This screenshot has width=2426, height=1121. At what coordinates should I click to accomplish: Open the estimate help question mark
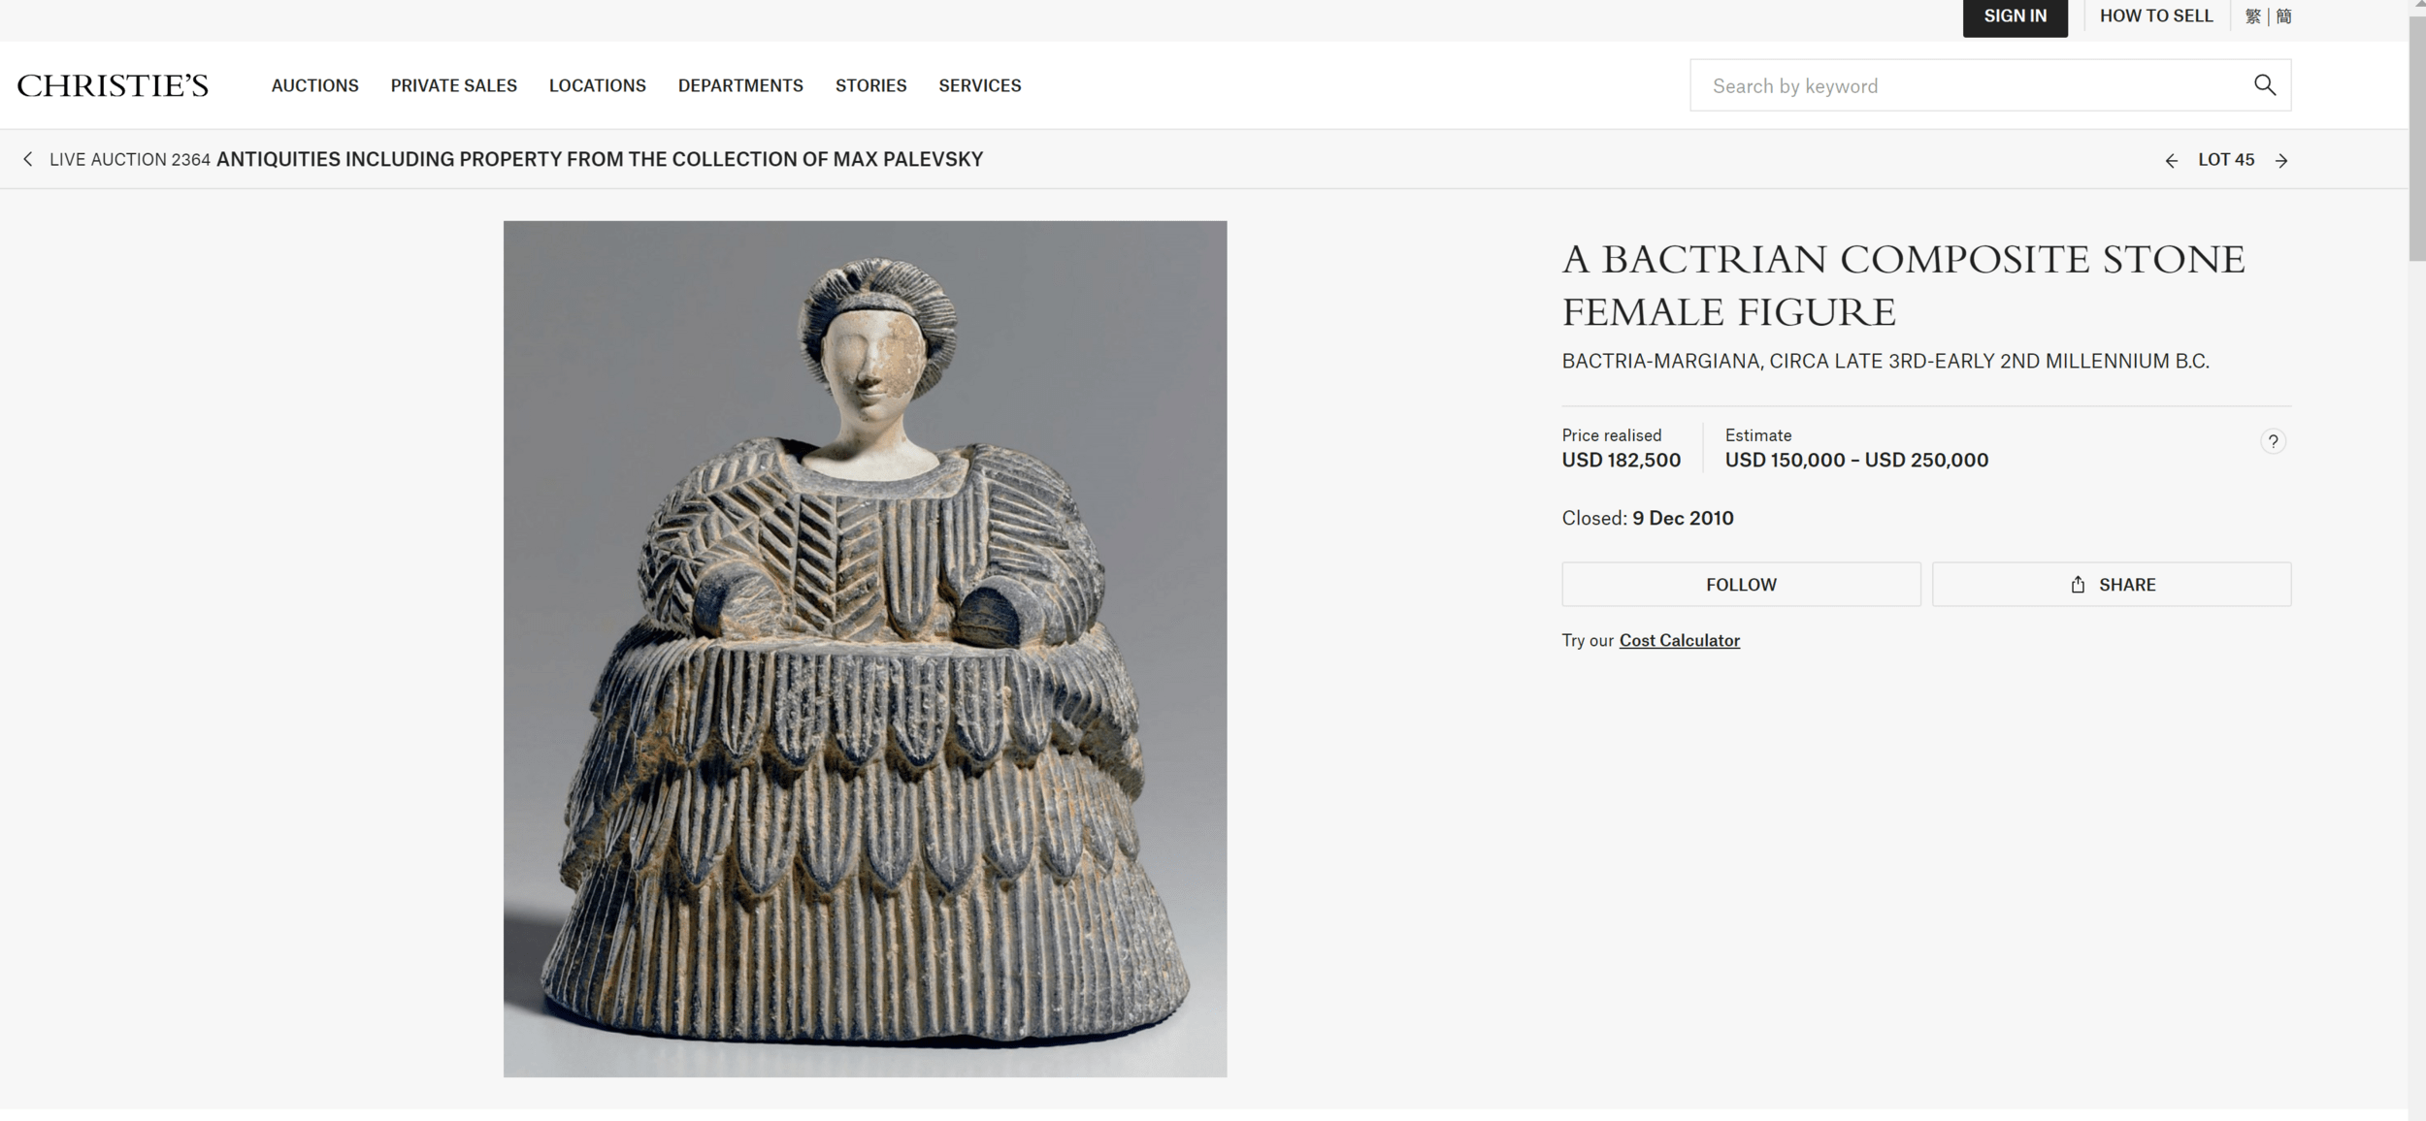[x=2273, y=441]
